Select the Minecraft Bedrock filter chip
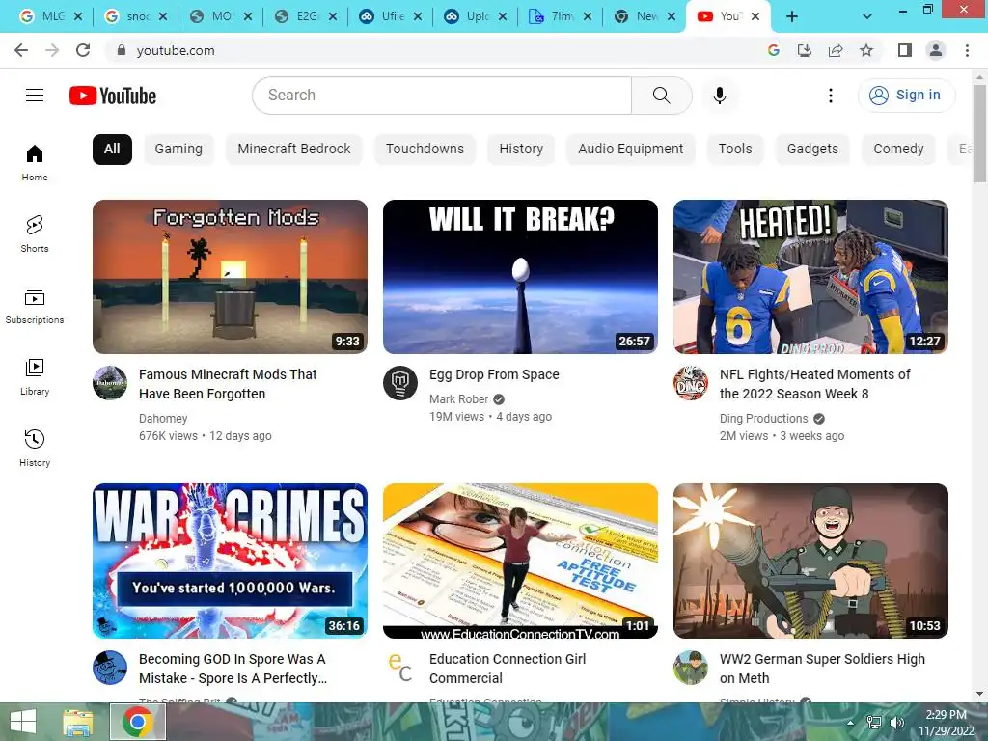Image resolution: width=988 pixels, height=741 pixels. point(294,149)
